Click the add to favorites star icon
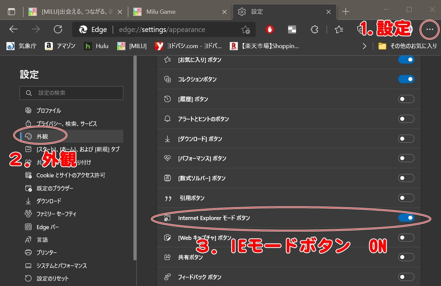Image resolution: width=441 pixels, height=286 pixels. point(245,29)
